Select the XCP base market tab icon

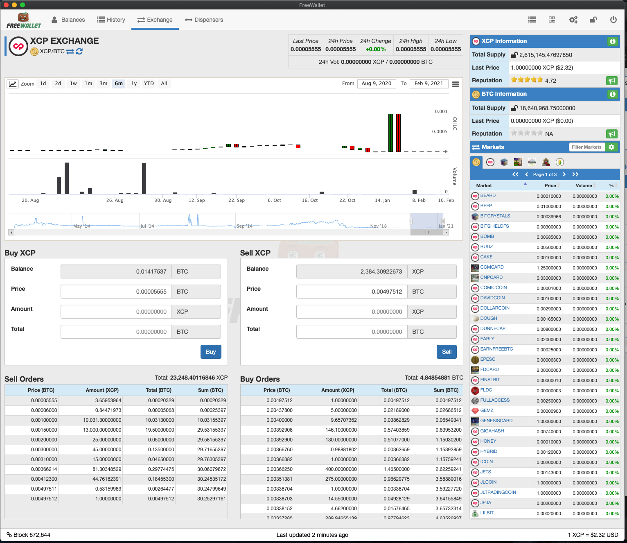point(490,162)
